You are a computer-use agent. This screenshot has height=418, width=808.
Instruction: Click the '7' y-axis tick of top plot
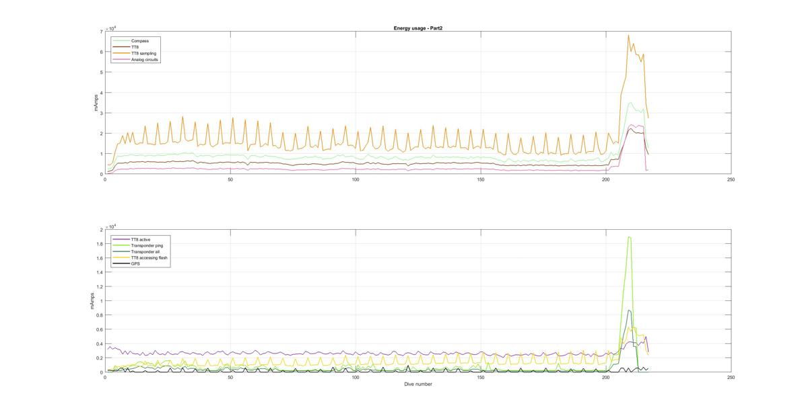100,32
